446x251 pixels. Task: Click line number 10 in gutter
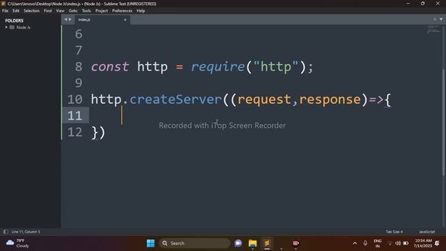pyautogui.click(x=75, y=99)
